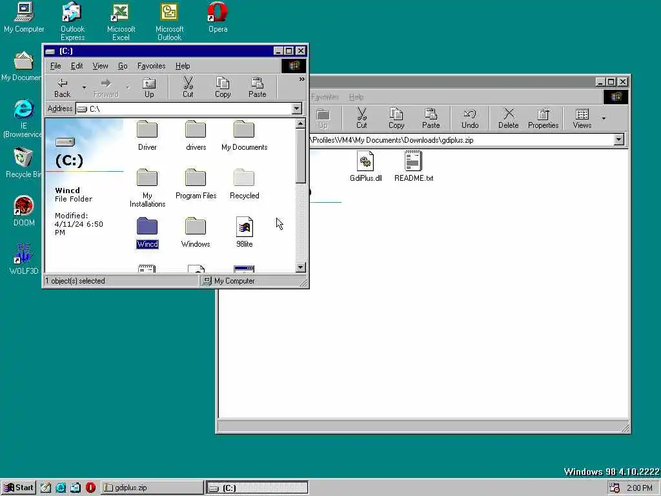Screen dimensions: 661x496
Task: Select the Program Files folder
Action: [196, 184]
